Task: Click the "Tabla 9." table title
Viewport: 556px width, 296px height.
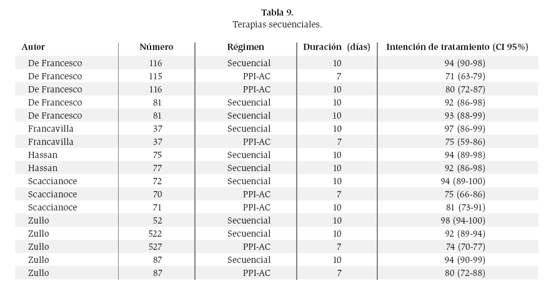Action: pyautogui.click(x=277, y=12)
